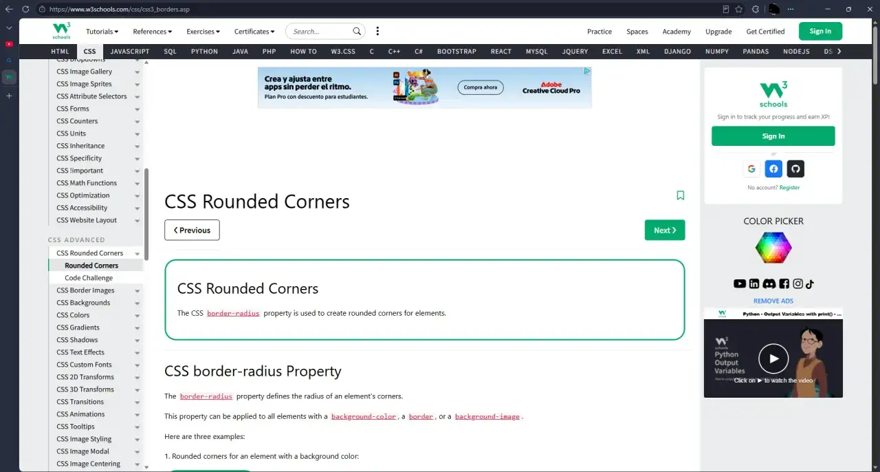Bookmark this page using the green bookmark icon

(x=680, y=195)
